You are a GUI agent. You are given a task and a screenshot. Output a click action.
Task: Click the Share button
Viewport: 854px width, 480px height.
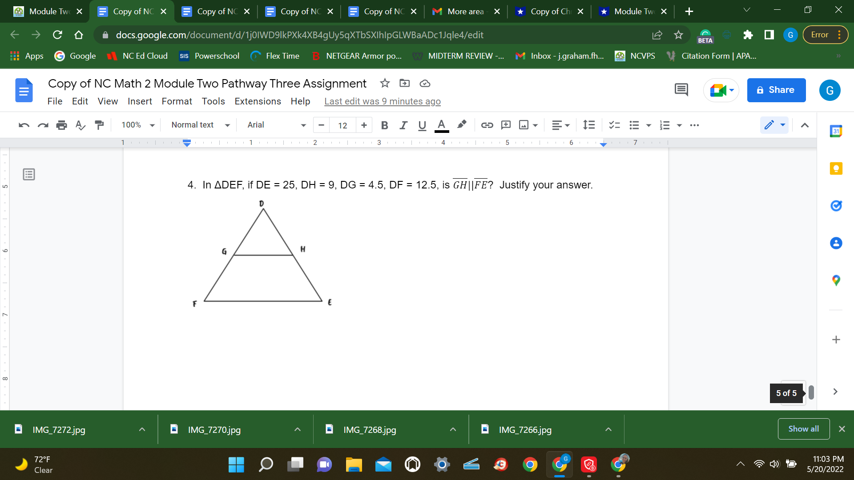click(x=776, y=90)
